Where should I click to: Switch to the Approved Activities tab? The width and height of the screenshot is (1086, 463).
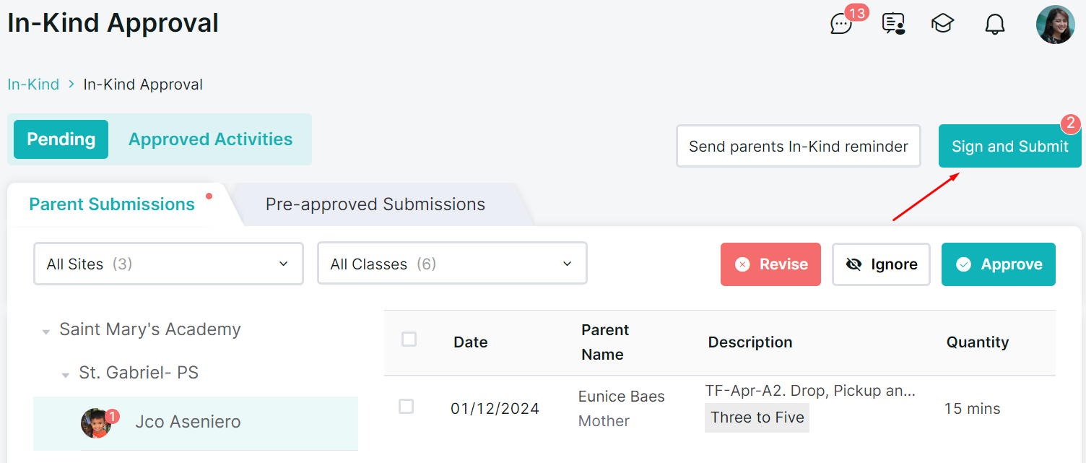click(x=210, y=139)
